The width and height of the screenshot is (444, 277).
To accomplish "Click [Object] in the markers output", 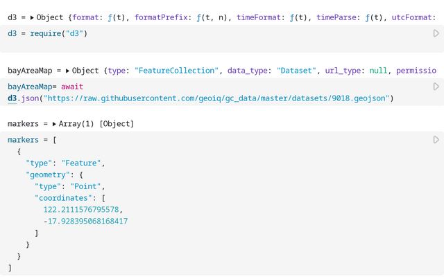I will click(117, 123).
